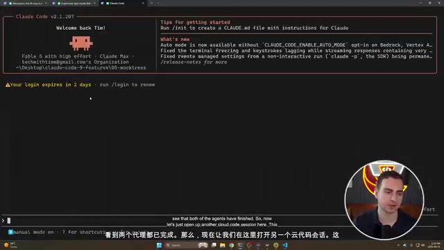Click "/release-notes for more" text
Image resolution: width=444 pixels, height=250 pixels.
(194, 62)
